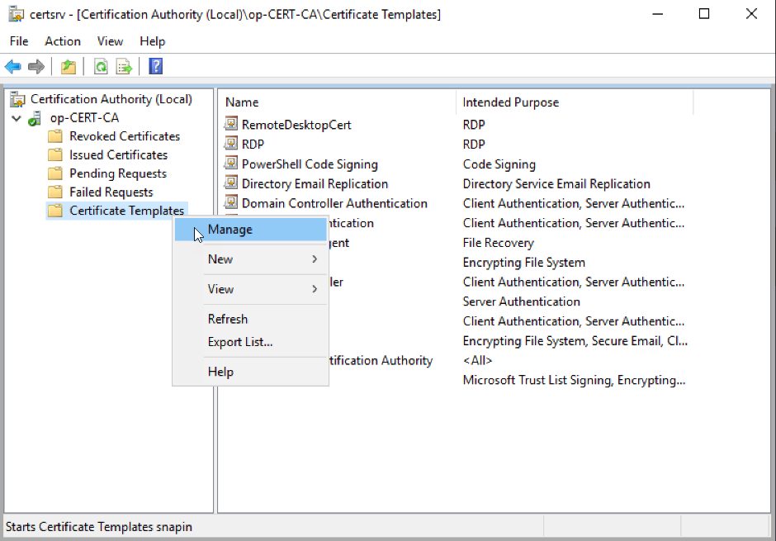Screen dimensions: 776x541
Task: Click the Refresh toolbar icon
Action: point(101,66)
